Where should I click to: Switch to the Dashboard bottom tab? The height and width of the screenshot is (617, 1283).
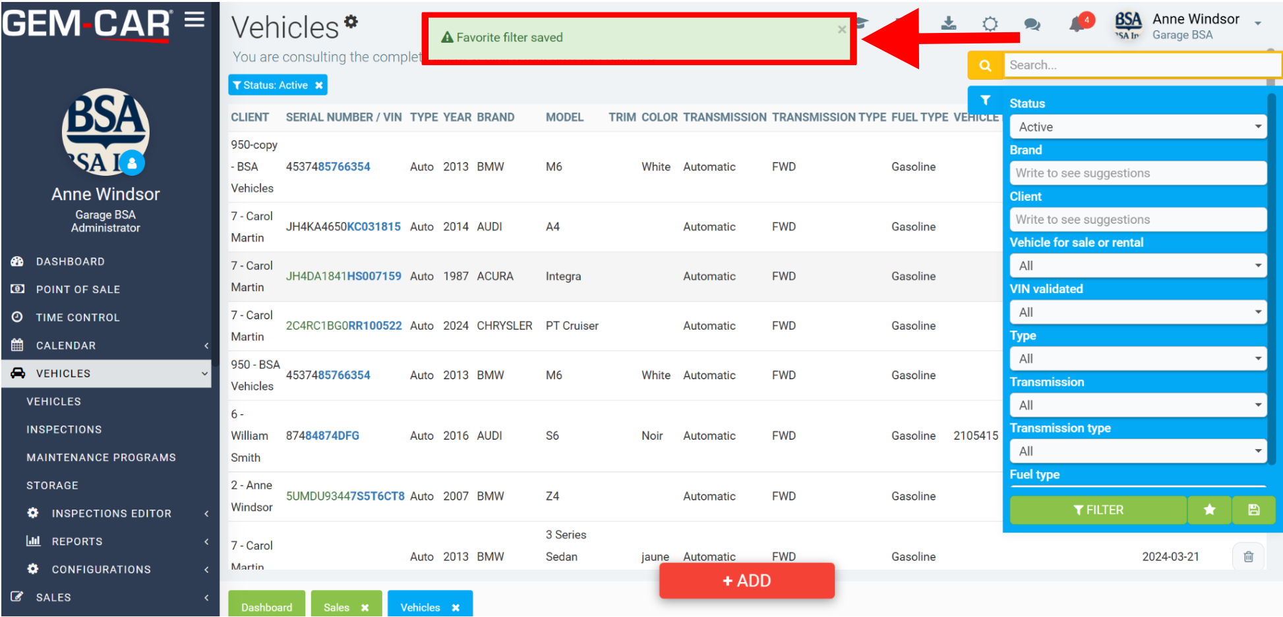coord(266,607)
